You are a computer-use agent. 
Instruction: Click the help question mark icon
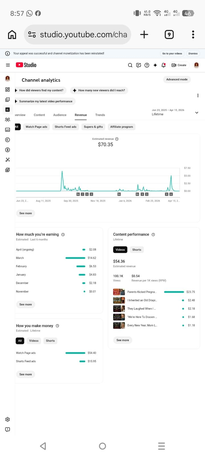tap(147, 65)
